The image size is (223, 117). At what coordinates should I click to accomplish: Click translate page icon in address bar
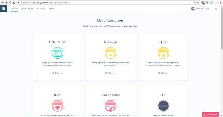pyautogui.click(x=195, y=3)
